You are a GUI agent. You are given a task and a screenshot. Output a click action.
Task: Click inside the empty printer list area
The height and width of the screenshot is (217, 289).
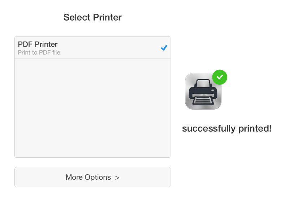pos(92,109)
